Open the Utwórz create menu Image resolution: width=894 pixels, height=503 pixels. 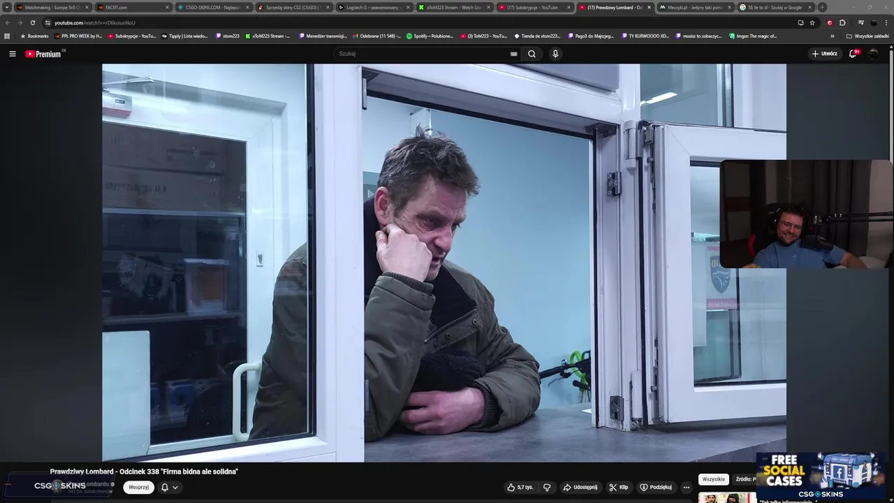(824, 54)
